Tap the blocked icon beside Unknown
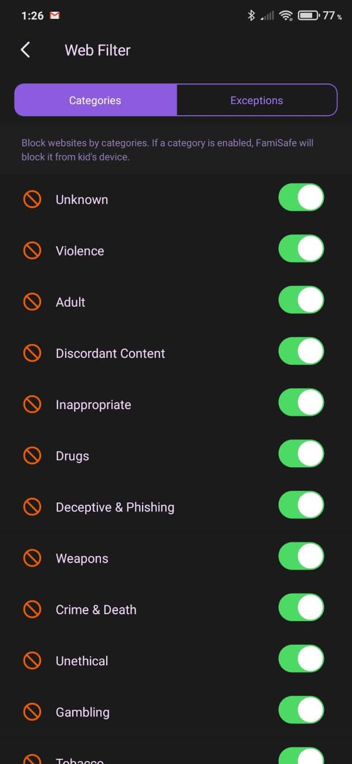The height and width of the screenshot is (764, 352). tap(32, 199)
